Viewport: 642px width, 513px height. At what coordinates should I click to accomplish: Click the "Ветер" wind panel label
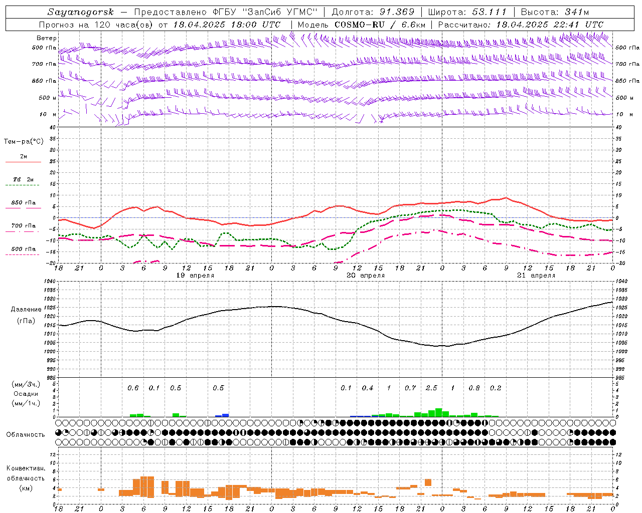click(47, 38)
